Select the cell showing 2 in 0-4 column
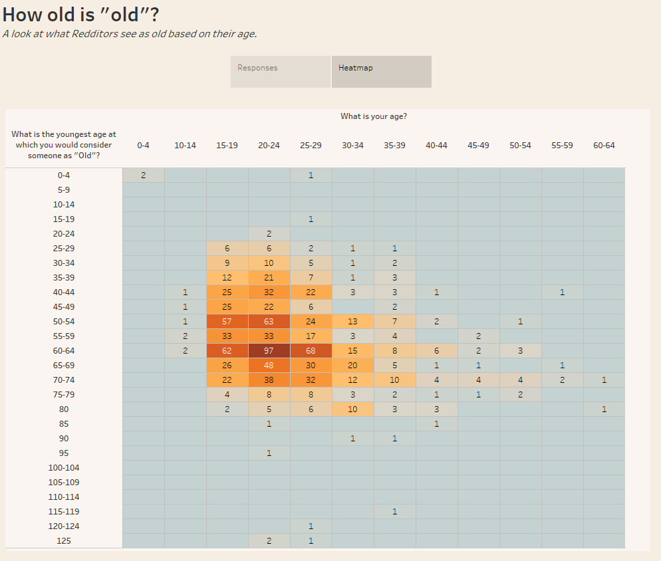The image size is (661, 561). (143, 175)
